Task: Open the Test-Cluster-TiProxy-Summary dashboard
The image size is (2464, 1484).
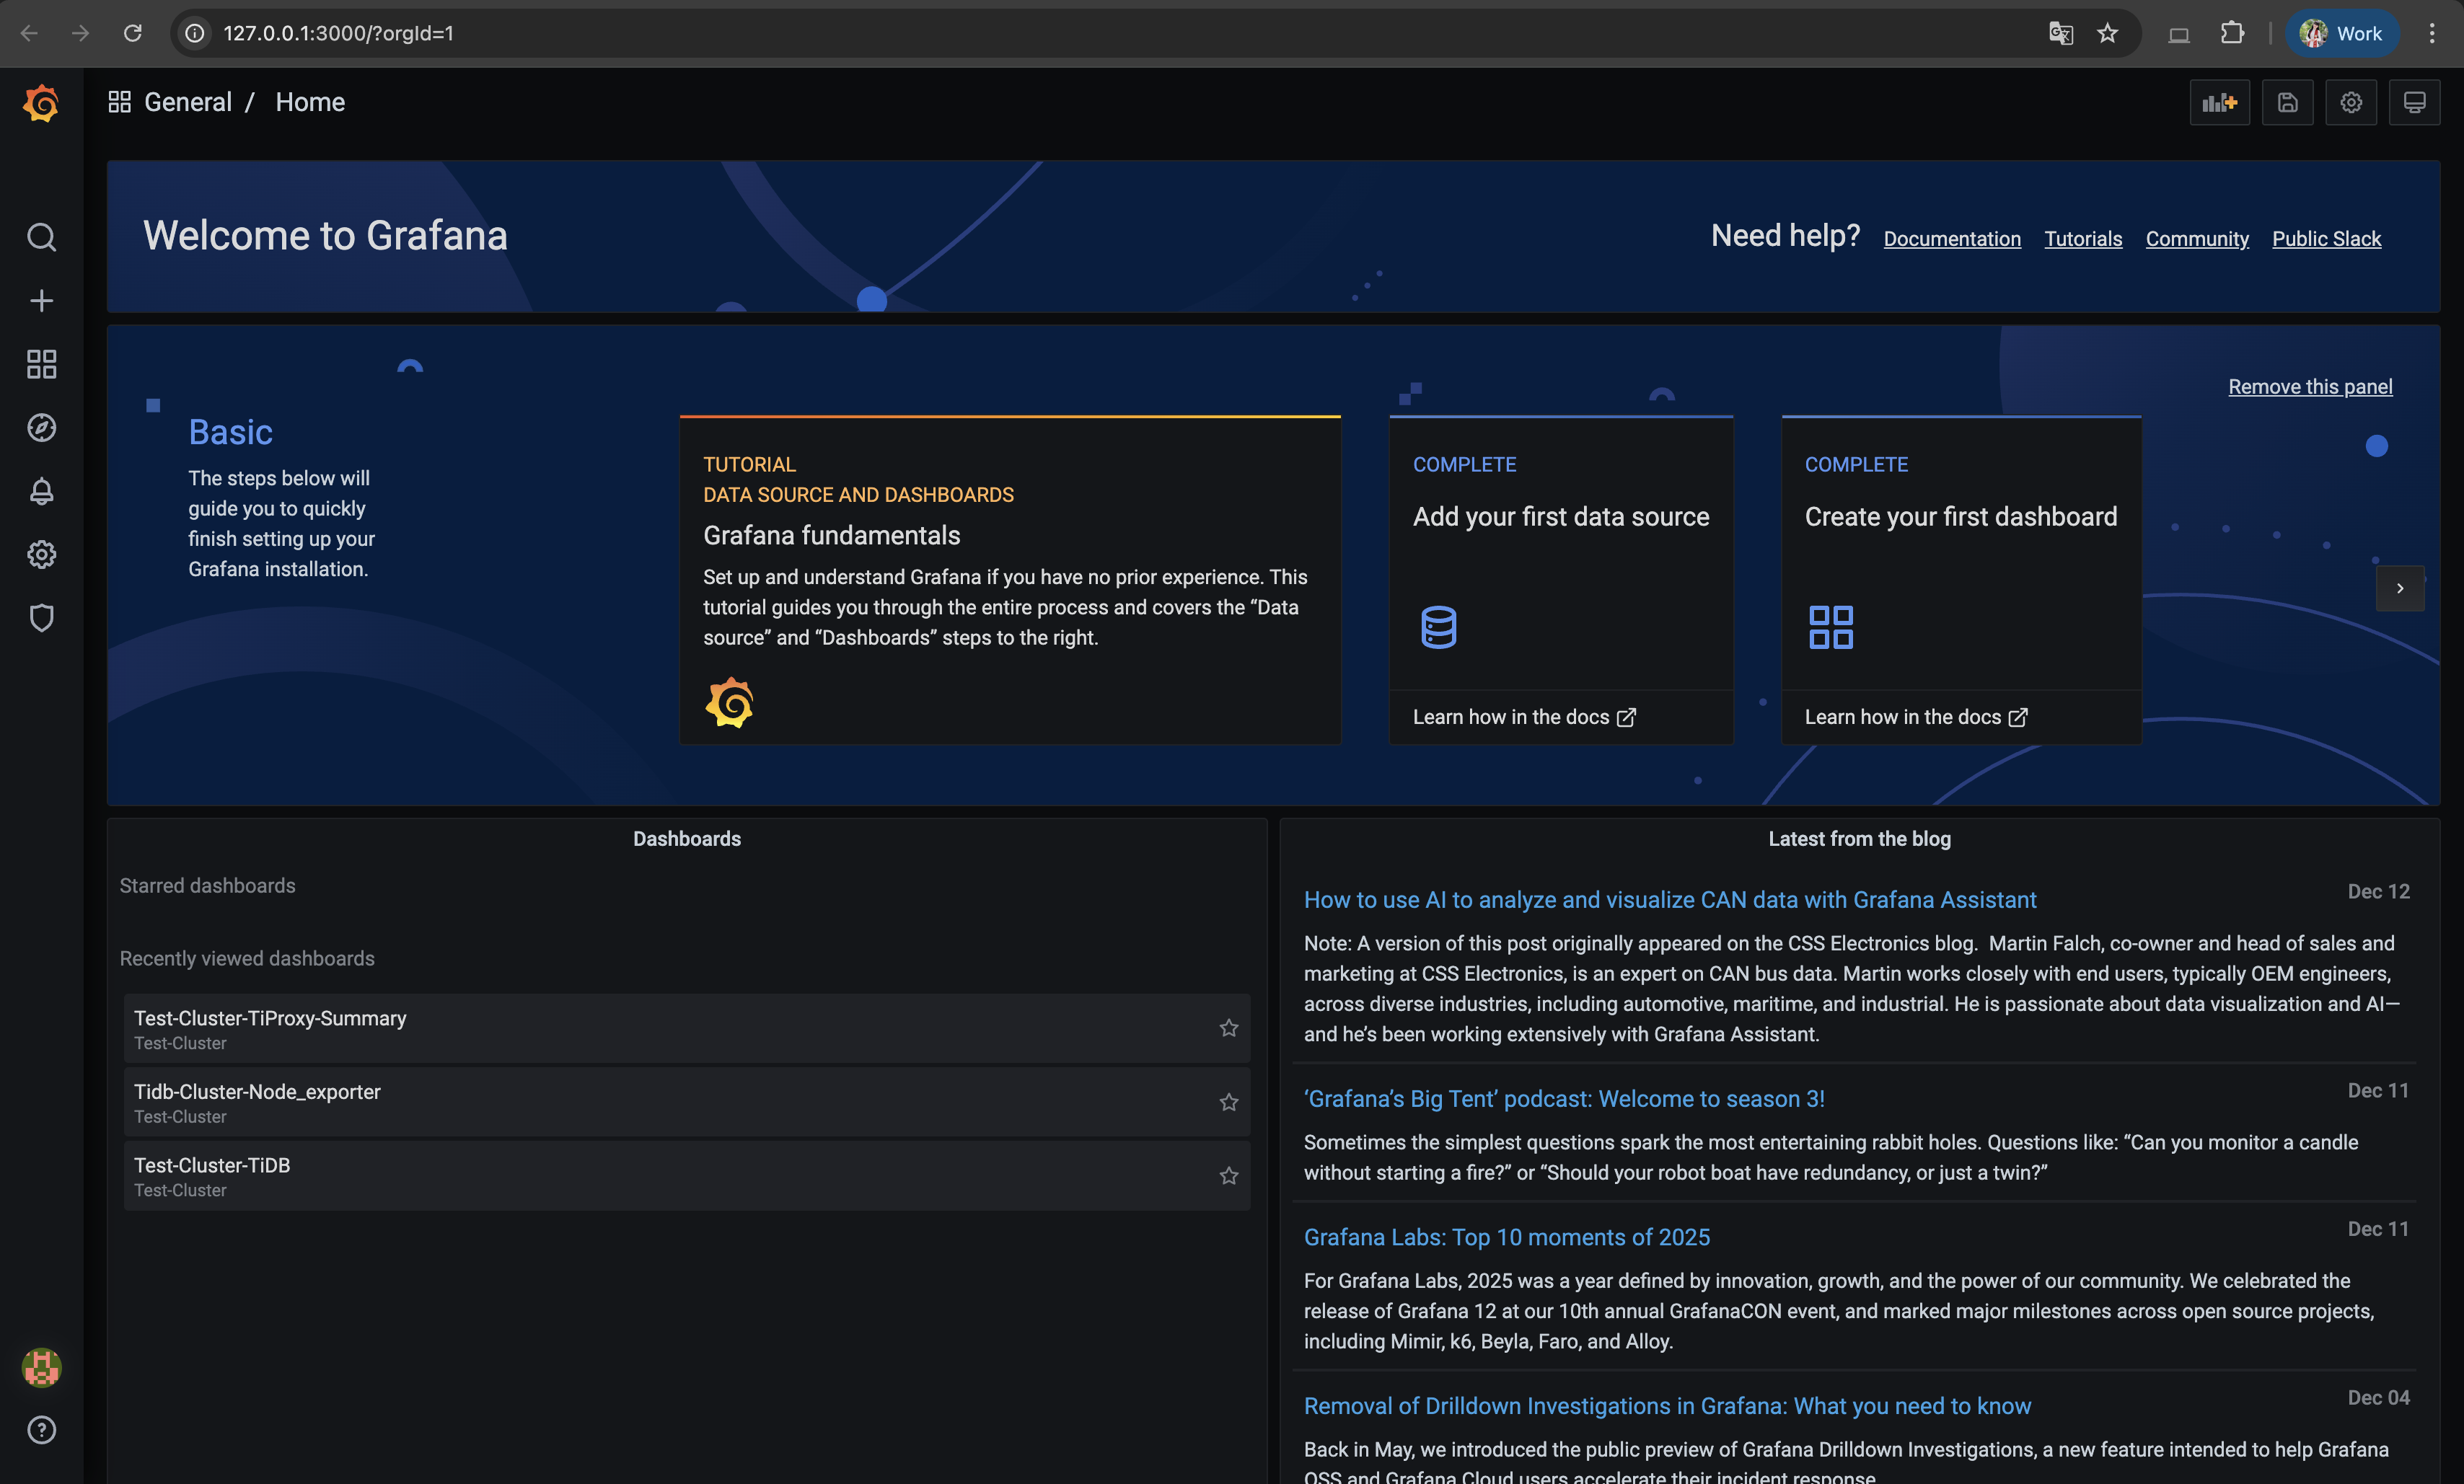Action: point(687,1028)
